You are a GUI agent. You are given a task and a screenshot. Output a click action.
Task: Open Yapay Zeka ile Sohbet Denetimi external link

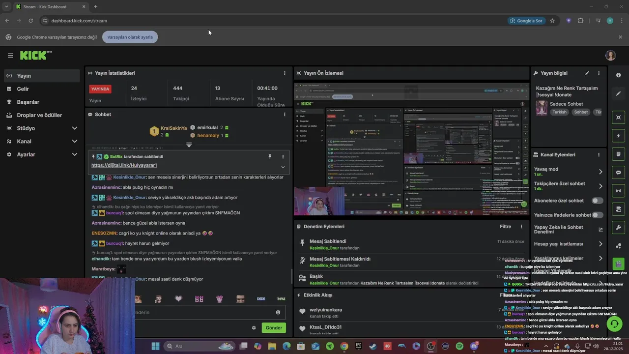(x=600, y=230)
